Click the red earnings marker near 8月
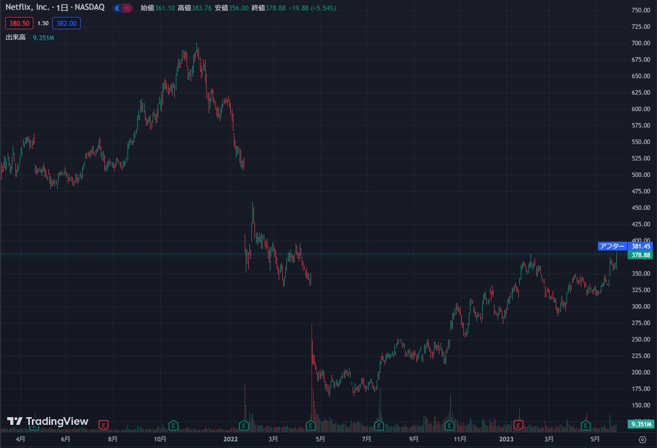 click(x=104, y=425)
